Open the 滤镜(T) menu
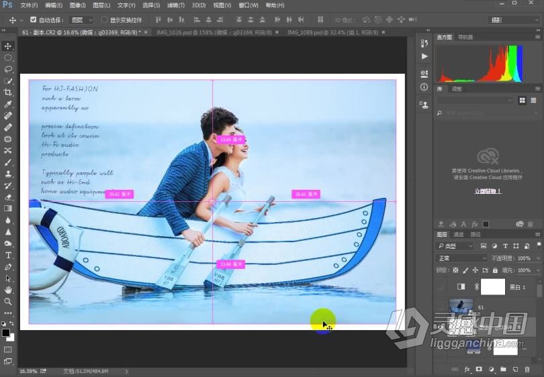The image size is (544, 377). 175,5
